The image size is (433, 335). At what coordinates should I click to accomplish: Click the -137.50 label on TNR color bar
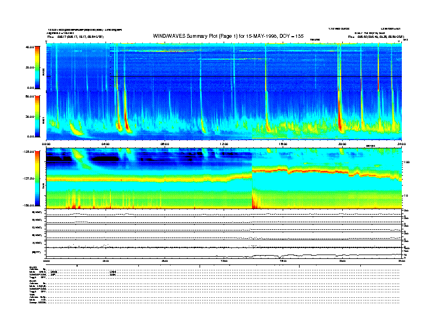pyautogui.click(x=28, y=178)
